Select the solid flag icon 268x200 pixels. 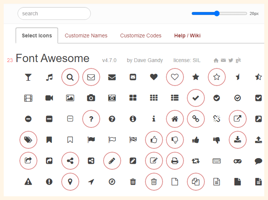pos(91,140)
